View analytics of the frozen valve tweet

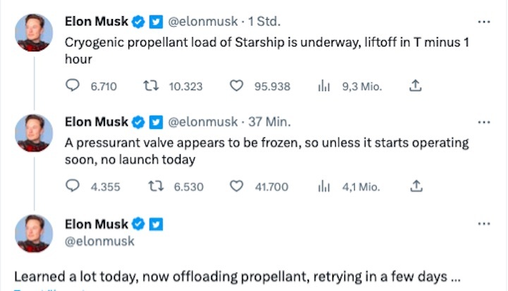click(x=325, y=187)
